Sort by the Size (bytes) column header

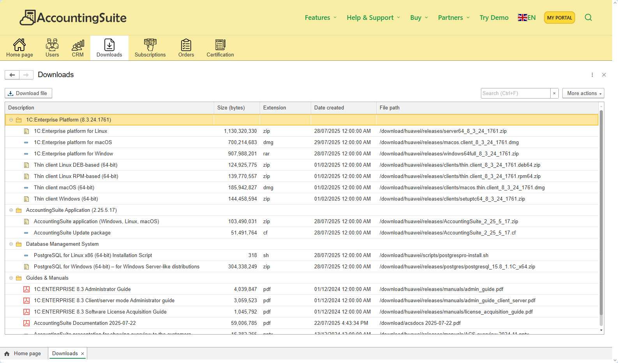point(237,108)
